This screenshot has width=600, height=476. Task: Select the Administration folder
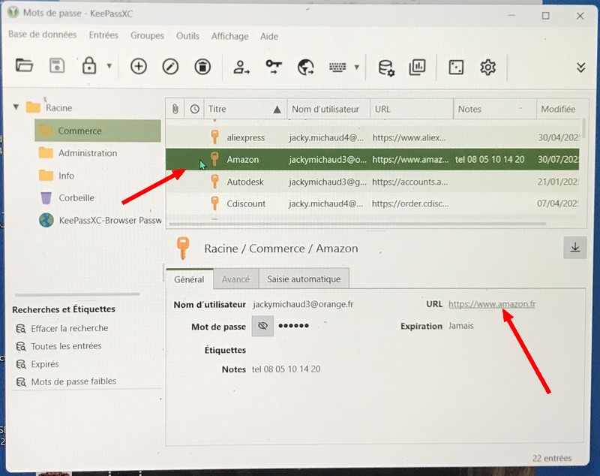88,153
